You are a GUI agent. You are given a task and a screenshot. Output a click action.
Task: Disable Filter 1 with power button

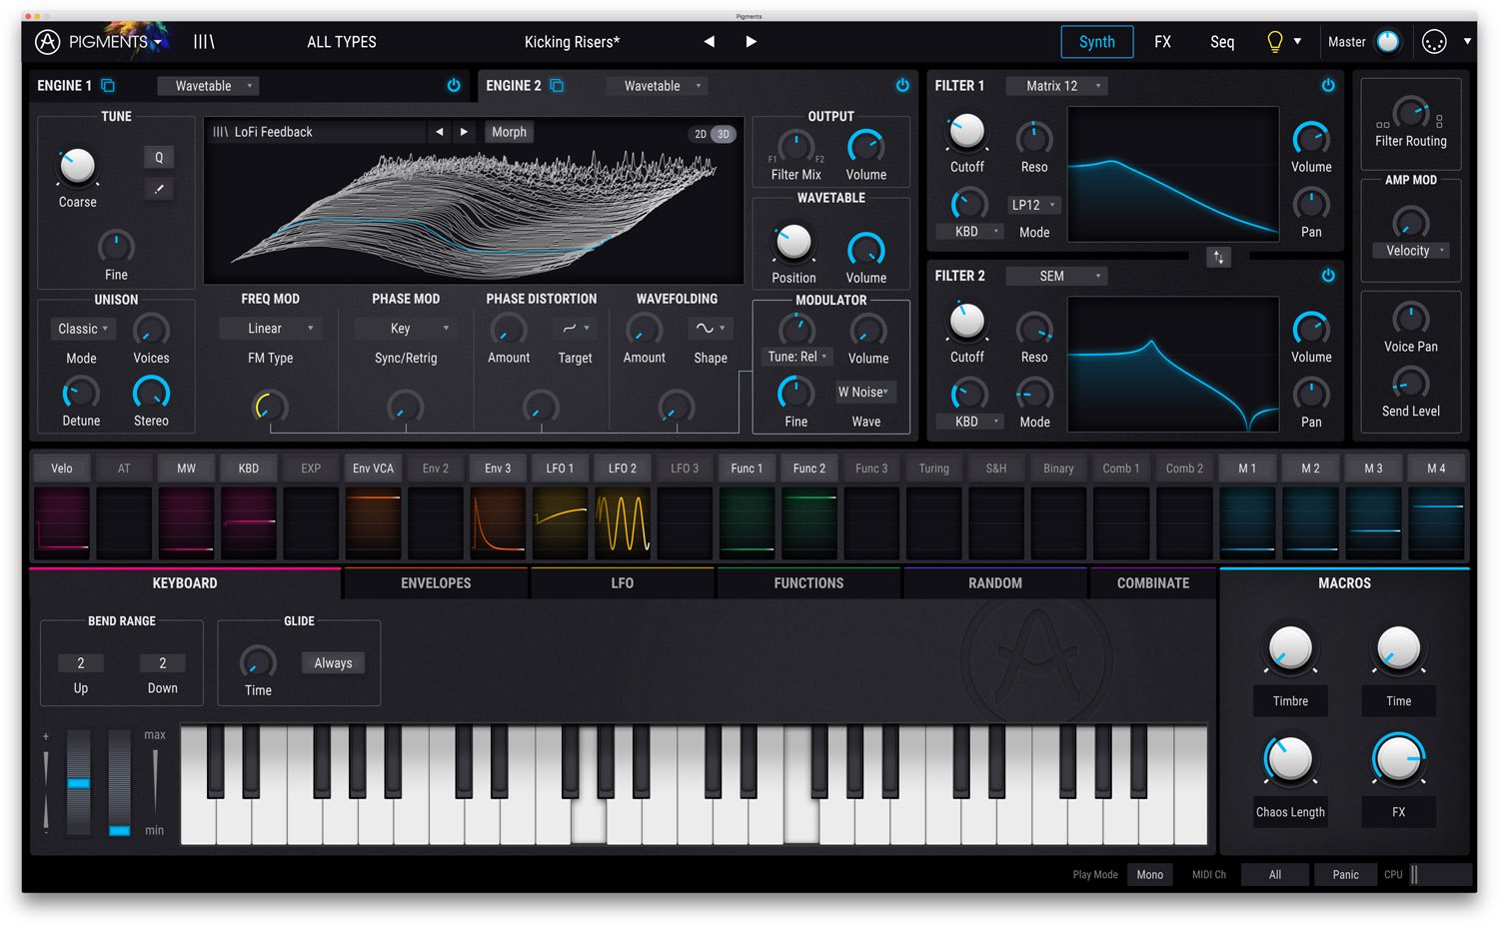tap(1328, 86)
